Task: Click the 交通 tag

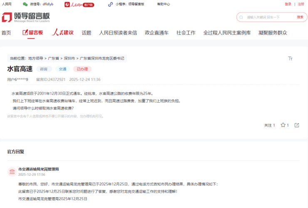Action: pos(62,69)
